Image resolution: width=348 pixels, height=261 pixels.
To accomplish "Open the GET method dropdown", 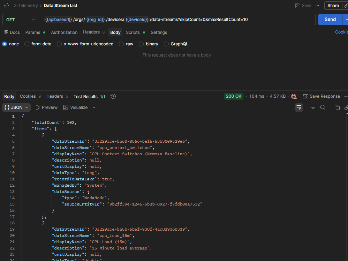I will (21, 20).
